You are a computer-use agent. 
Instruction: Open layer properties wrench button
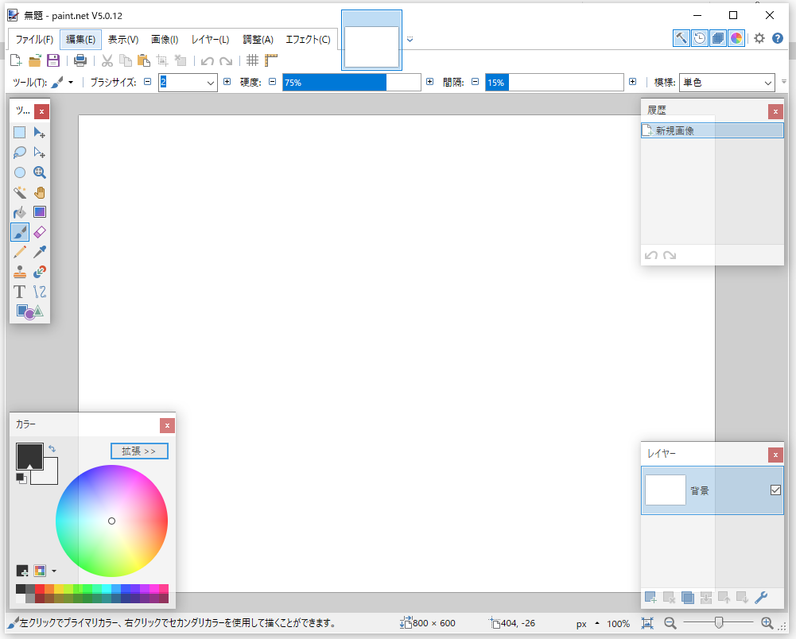coord(760,598)
